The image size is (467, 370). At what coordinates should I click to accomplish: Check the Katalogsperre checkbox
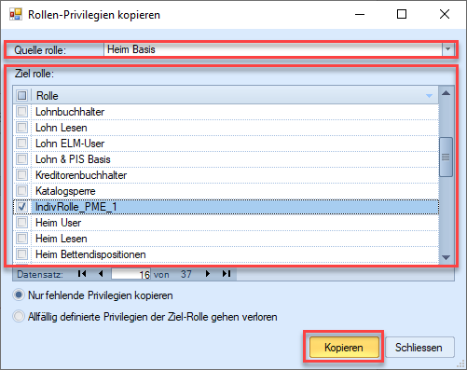22,191
